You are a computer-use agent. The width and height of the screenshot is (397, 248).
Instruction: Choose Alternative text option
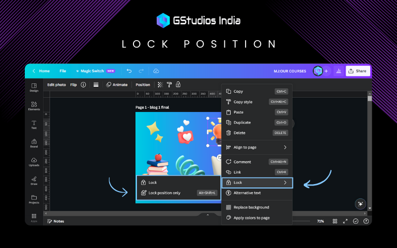(x=257, y=193)
